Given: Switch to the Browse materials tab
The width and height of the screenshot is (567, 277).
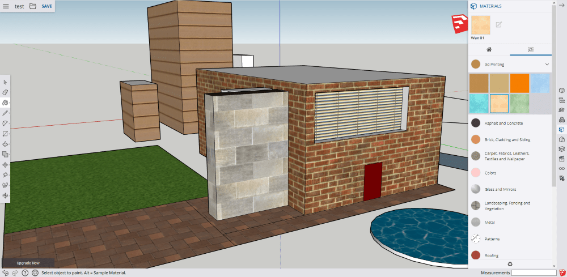Looking at the screenshot, I should (530, 49).
